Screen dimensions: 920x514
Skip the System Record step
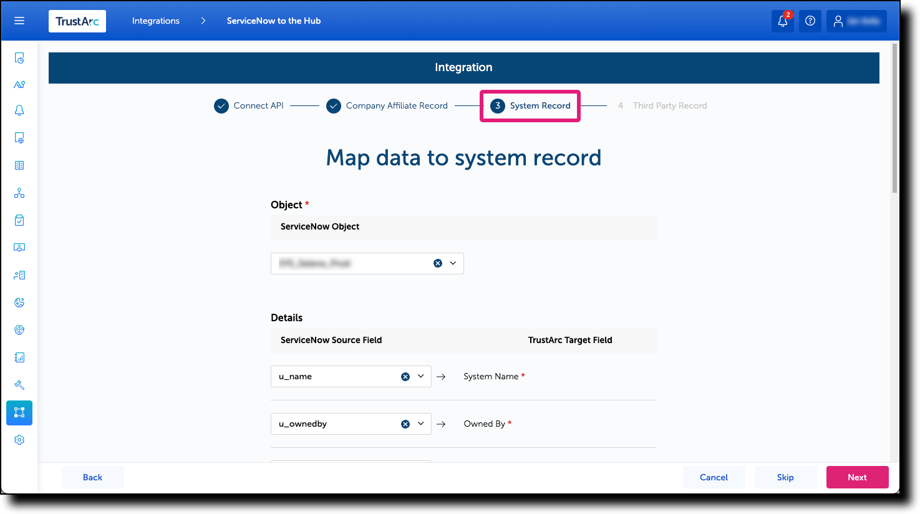[x=785, y=477]
